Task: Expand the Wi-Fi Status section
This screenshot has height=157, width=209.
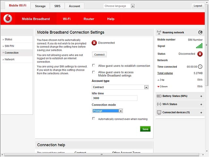Action: 201,104
